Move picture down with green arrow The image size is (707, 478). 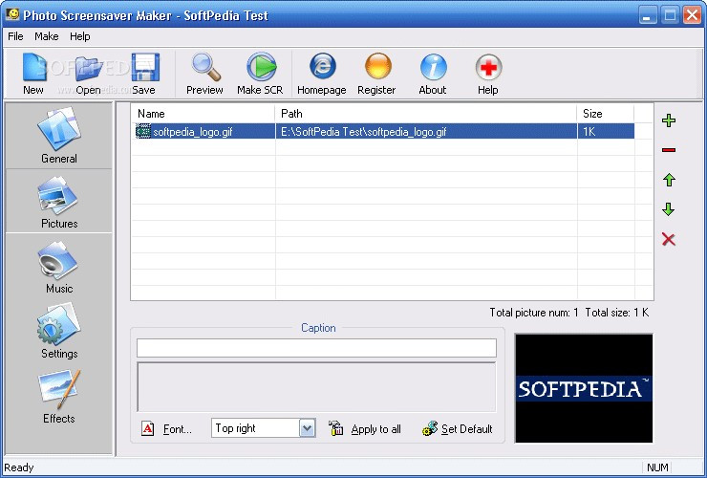669,209
